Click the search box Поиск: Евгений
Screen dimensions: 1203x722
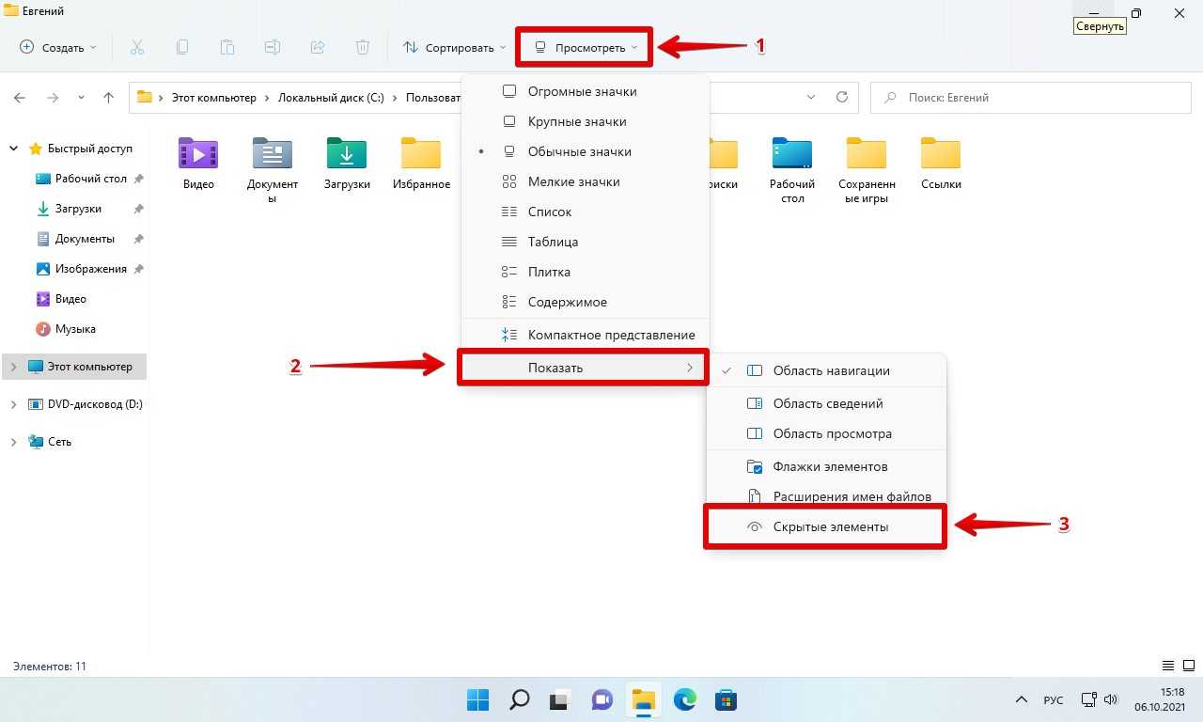1031,98
